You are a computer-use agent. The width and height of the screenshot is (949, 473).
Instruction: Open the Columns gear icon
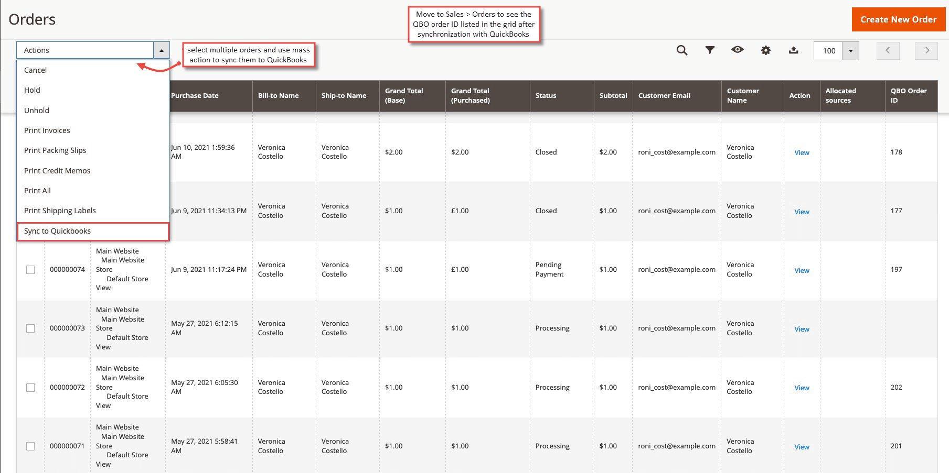766,50
